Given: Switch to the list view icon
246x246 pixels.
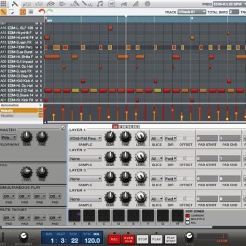Looking at the screenshot, I should click(30, 12).
